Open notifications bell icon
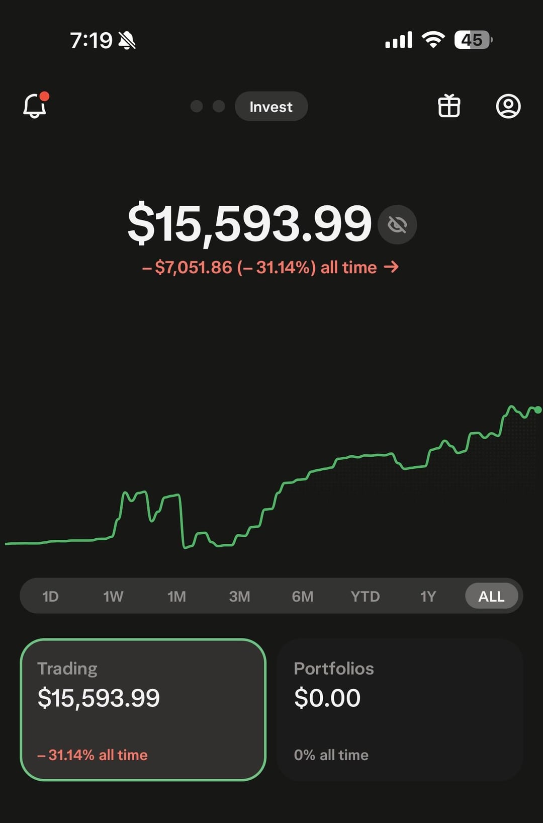 tap(35, 106)
